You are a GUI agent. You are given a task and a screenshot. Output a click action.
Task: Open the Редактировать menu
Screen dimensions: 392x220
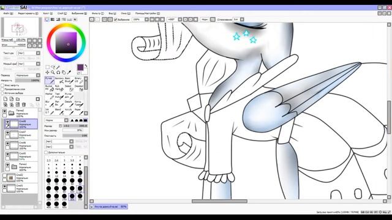click(x=28, y=13)
